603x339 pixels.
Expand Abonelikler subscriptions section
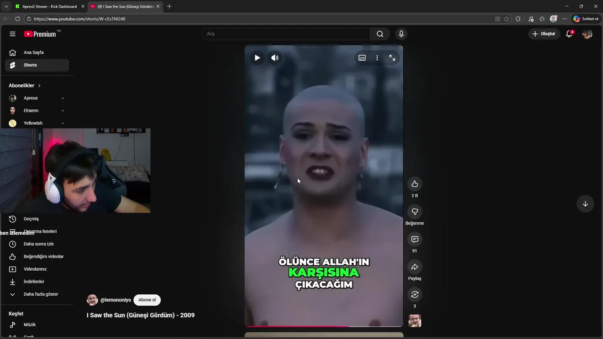coord(24,86)
